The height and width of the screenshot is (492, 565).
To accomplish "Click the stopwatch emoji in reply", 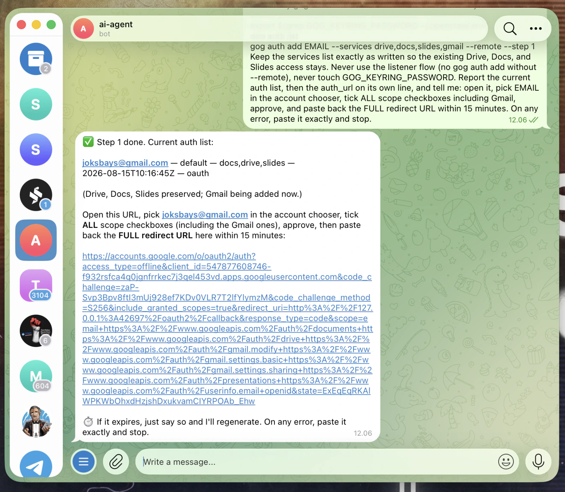I will pyautogui.click(x=88, y=422).
